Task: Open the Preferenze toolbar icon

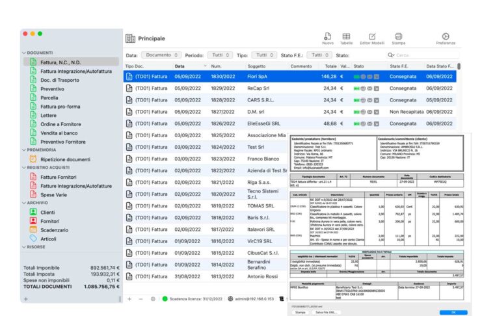Action: 446,36
